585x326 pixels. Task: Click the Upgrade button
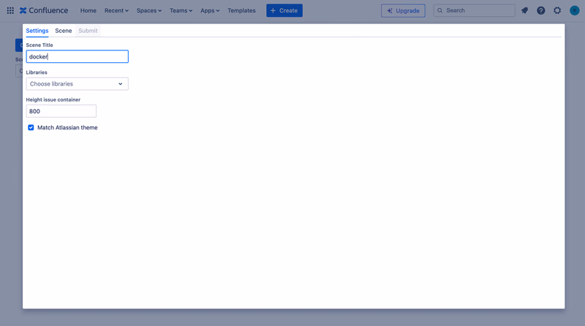403,10
